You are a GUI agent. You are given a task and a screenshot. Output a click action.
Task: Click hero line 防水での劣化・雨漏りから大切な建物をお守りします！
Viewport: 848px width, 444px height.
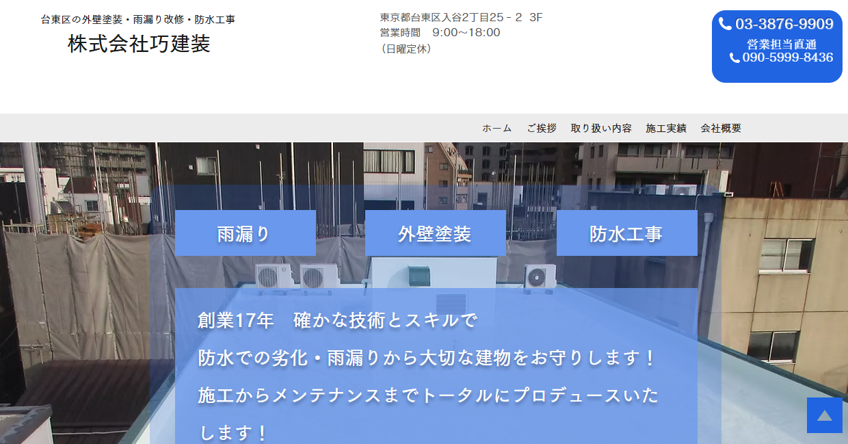click(x=427, y=357)
